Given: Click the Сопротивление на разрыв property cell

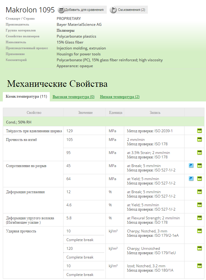Looking at the screenshot, I should pyautogui.click(x=33, y=174).
